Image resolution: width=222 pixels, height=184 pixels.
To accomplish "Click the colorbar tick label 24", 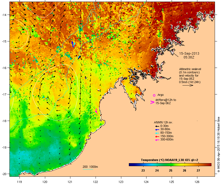I will [x=157, y=170].
